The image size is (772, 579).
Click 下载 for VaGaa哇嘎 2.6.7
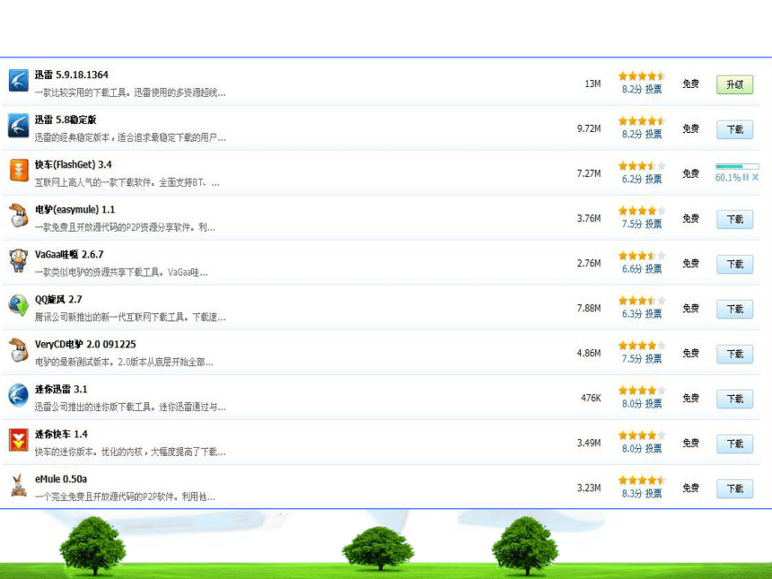734,265
